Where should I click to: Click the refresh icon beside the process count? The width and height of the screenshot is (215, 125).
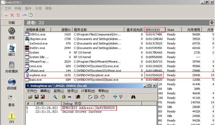(212, 22)
